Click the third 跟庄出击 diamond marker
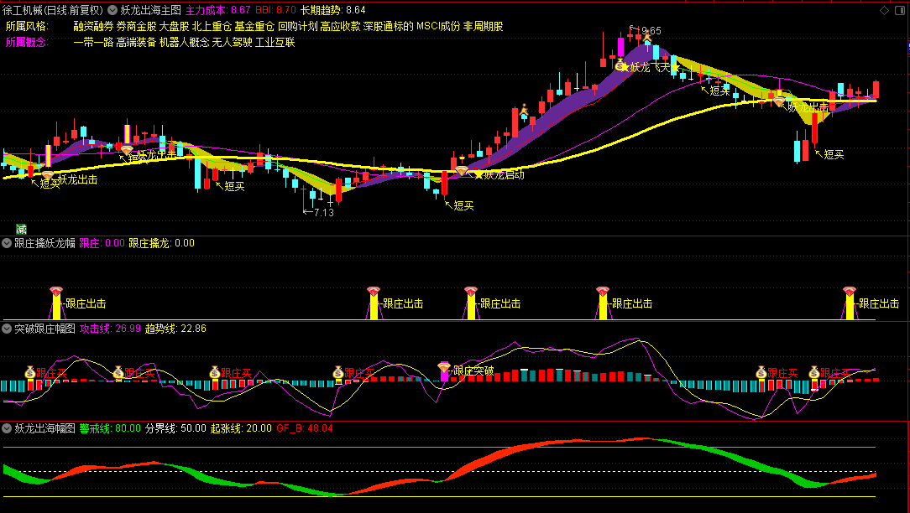Viewport: 910px width, 513px height. click(471, 291)
